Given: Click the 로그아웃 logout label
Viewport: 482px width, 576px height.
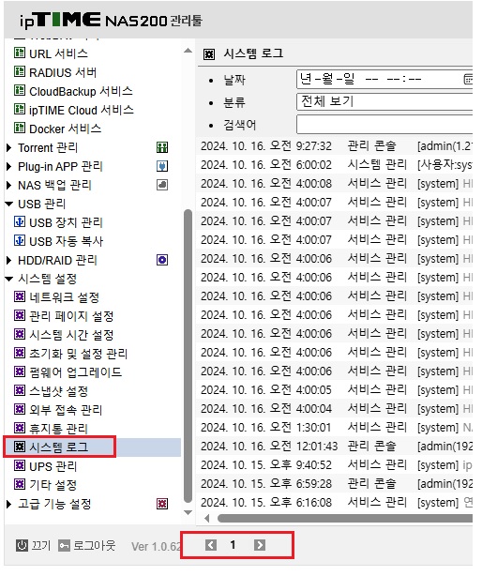Looking at the screenshot, I should click(x=95, y=545).
